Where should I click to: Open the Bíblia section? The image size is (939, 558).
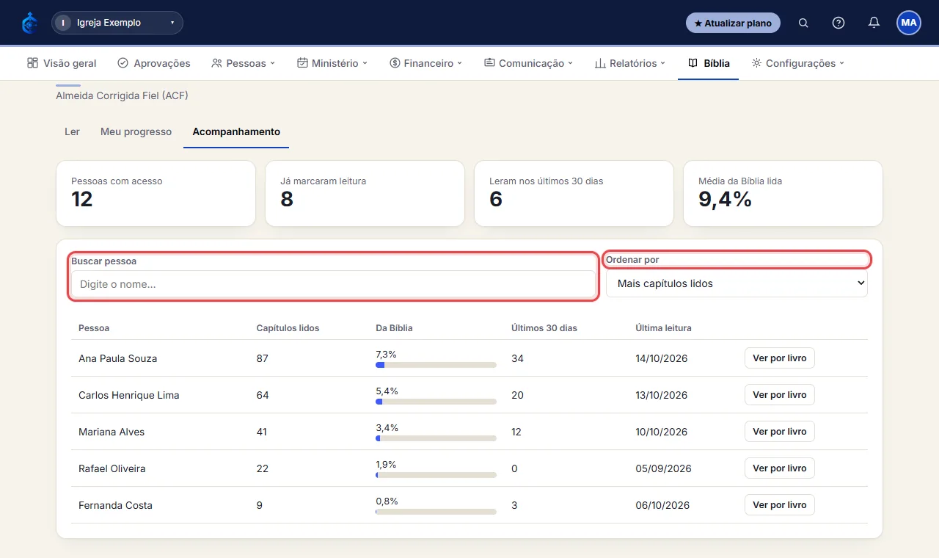point(709,63)
